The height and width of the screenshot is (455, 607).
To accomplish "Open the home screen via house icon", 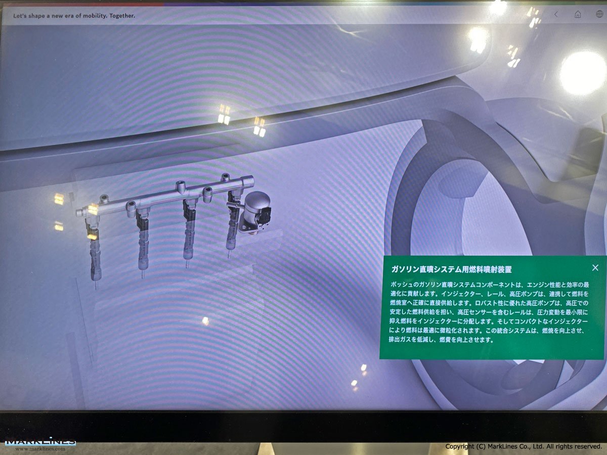I will point(578,15).
